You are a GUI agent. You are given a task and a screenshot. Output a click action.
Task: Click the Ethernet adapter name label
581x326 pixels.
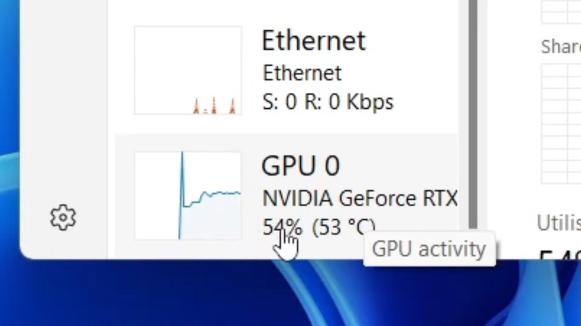coord(302,72)
